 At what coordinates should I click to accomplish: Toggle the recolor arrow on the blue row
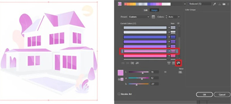169,37
